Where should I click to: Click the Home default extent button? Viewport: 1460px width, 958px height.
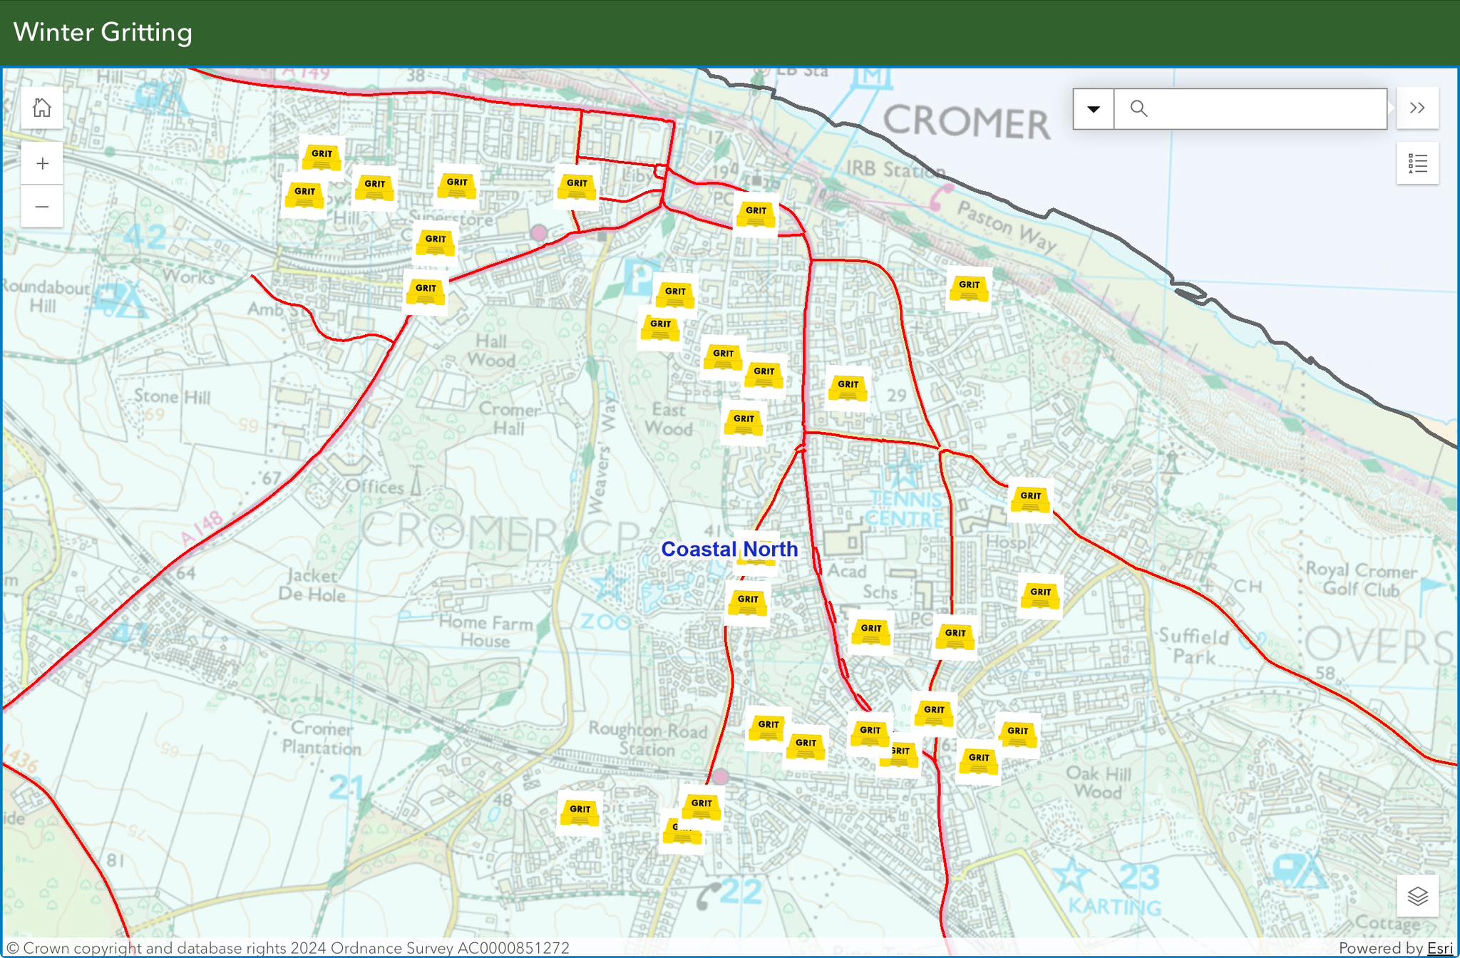(42, 108)
